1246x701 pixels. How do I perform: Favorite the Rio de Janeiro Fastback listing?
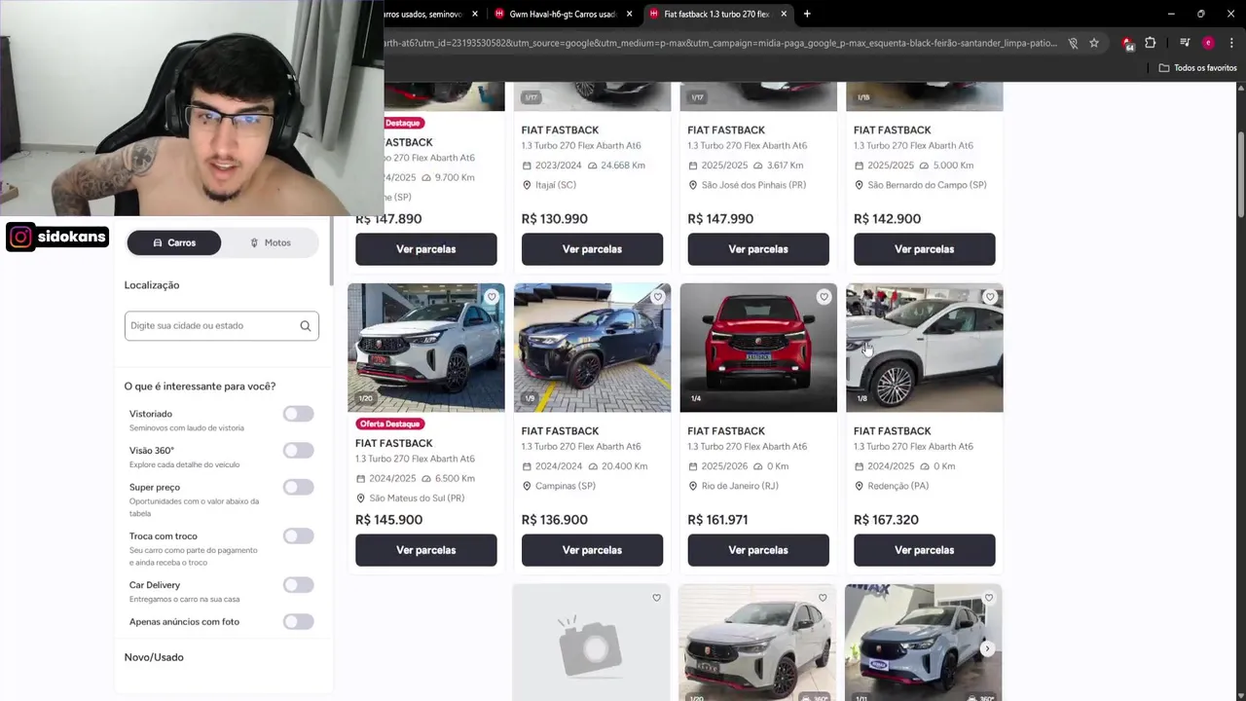(x=824, y=297)
